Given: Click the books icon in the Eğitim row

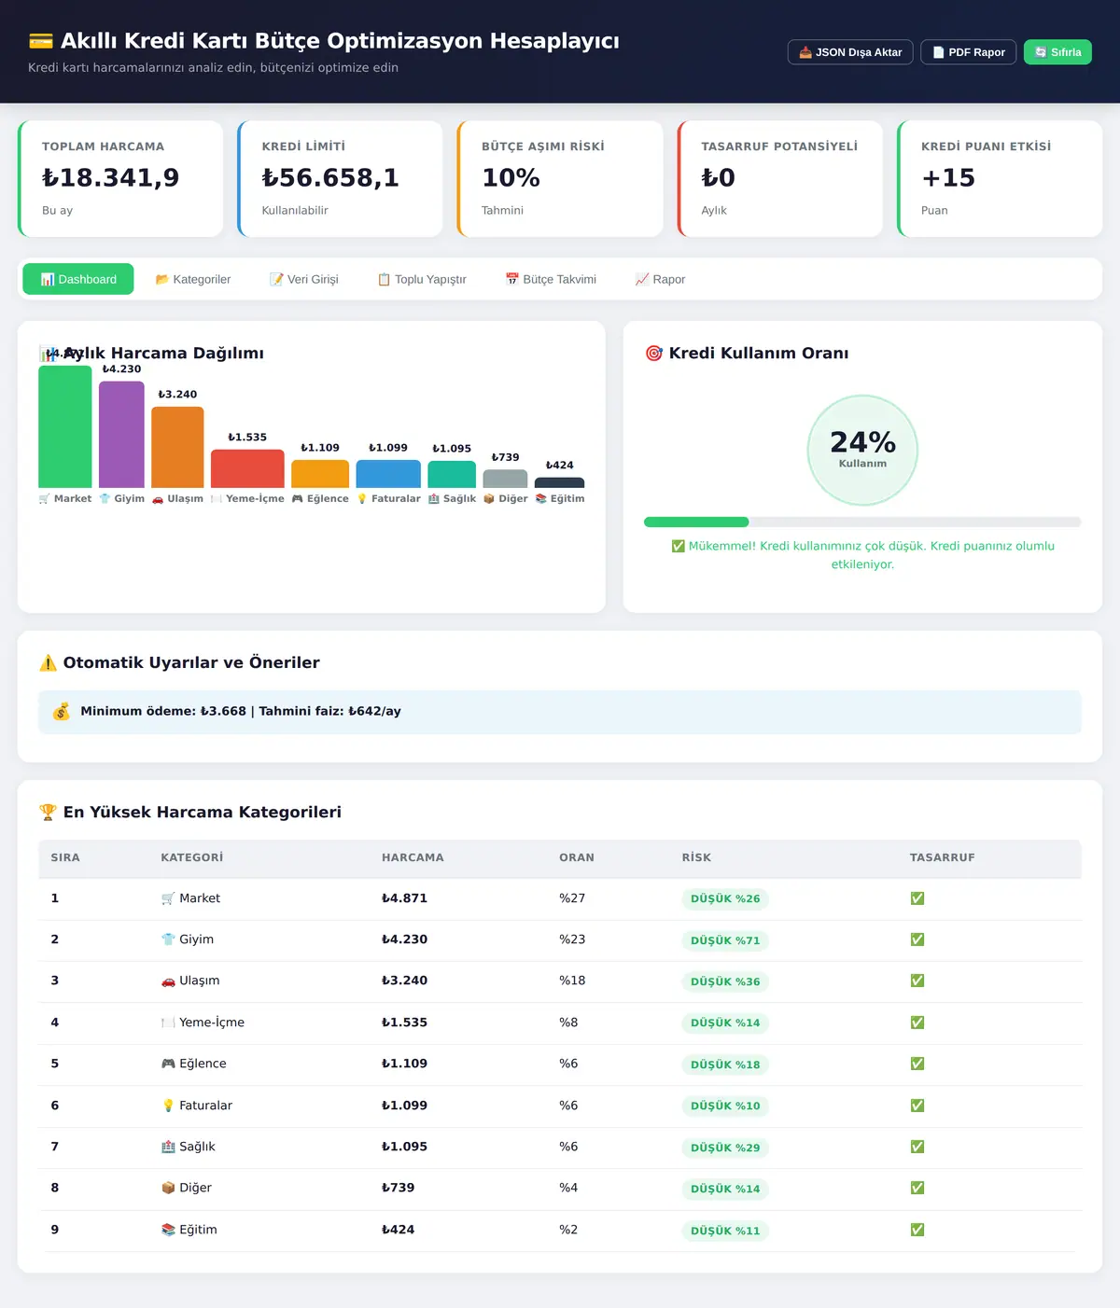Looking at the screenshot, I should pyautogui.click(x=168, y=1230).
